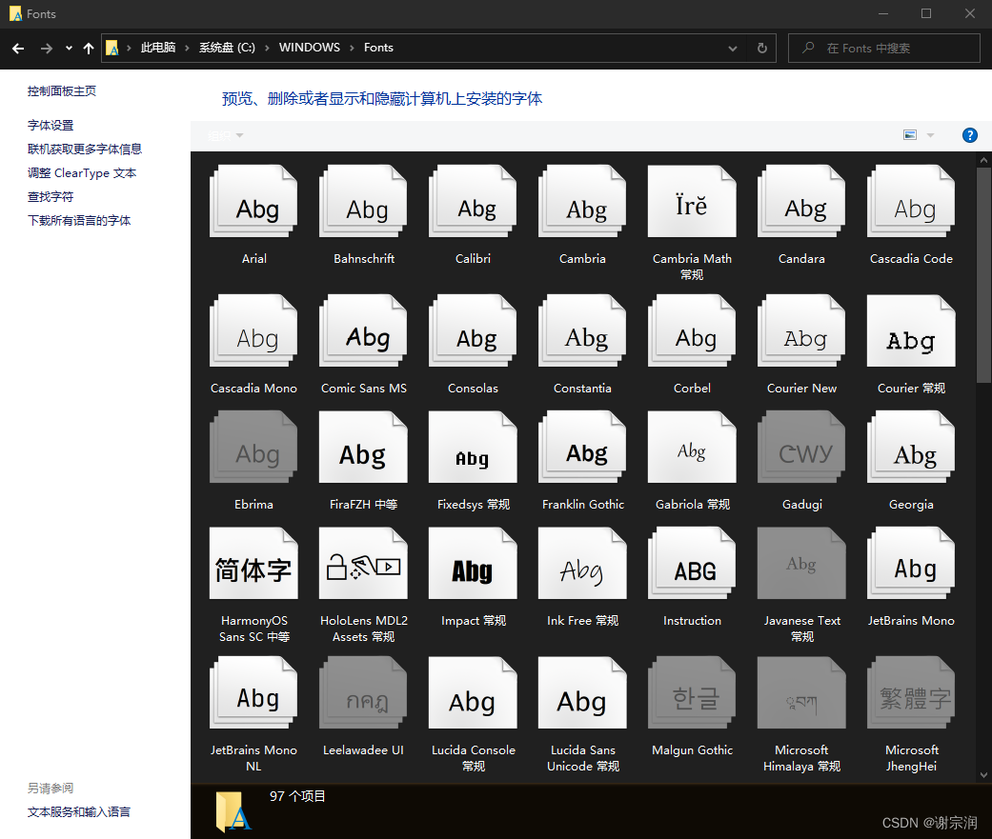
Task: Expand the address bar history chevron
Action: click(732, 48)
